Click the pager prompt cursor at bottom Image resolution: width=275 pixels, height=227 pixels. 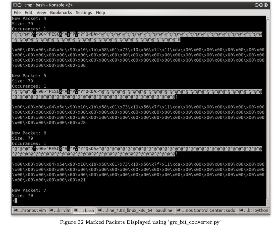(x=16, y=201)
